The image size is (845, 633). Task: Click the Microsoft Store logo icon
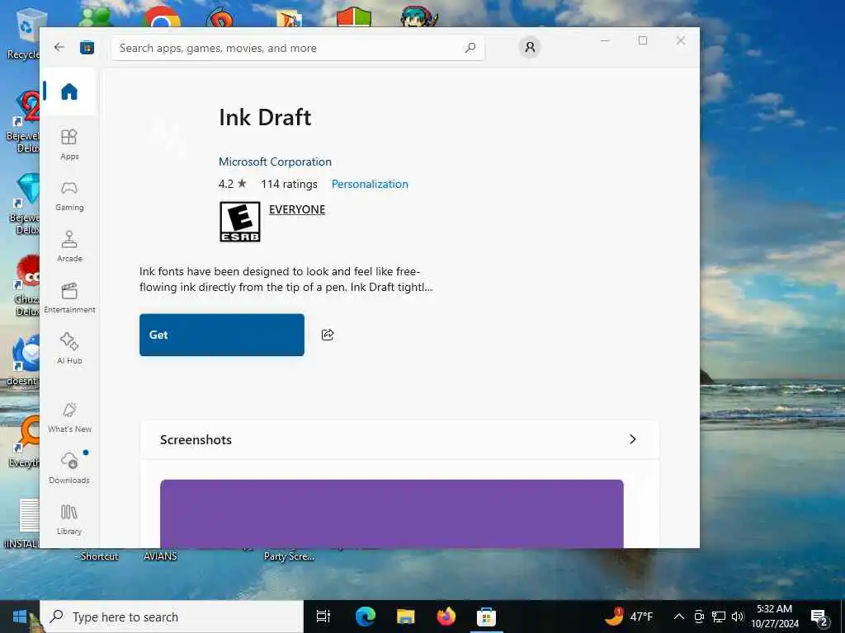click(x=87, y=47)
